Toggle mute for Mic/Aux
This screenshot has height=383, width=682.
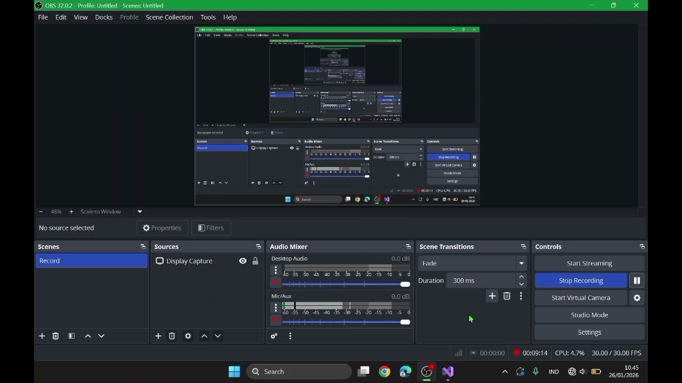coord(276,320)
